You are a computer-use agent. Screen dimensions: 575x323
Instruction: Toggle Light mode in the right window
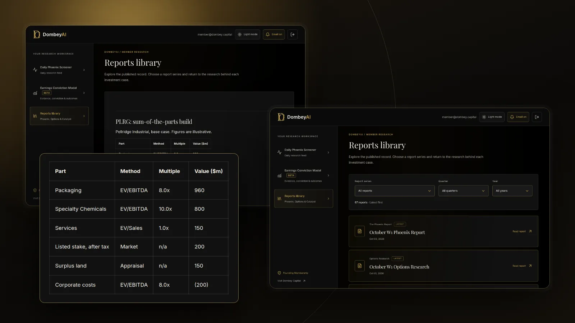tap(492, 117)
